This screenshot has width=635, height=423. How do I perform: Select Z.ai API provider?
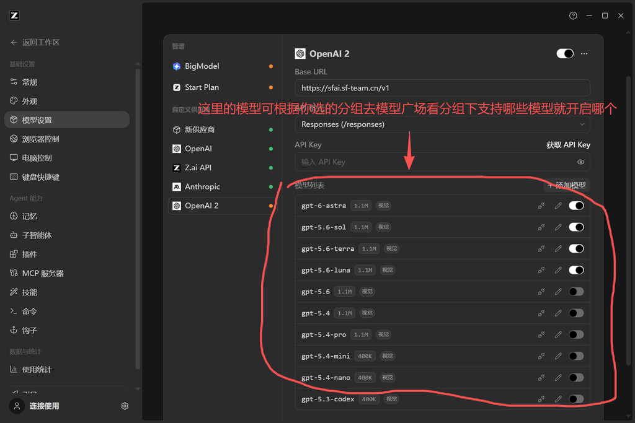pos(223,168)
